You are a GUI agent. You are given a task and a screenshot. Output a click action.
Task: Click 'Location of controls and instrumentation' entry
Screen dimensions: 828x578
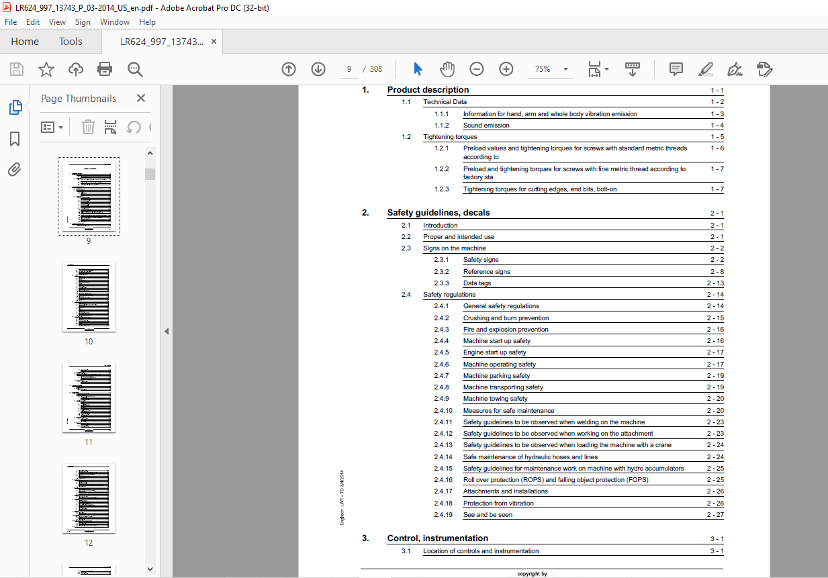point(481,551)
